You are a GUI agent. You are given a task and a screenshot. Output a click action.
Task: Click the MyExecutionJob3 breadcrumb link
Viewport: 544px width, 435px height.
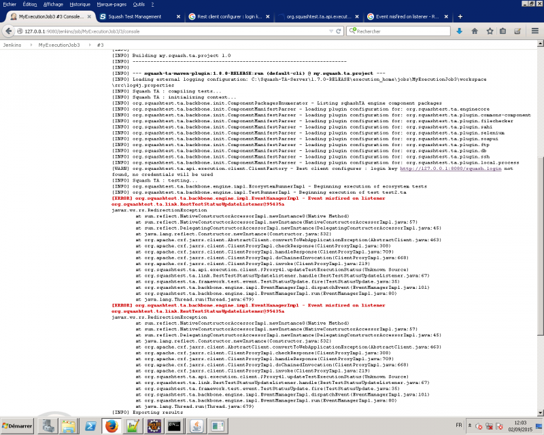click(x=58, y=44)
